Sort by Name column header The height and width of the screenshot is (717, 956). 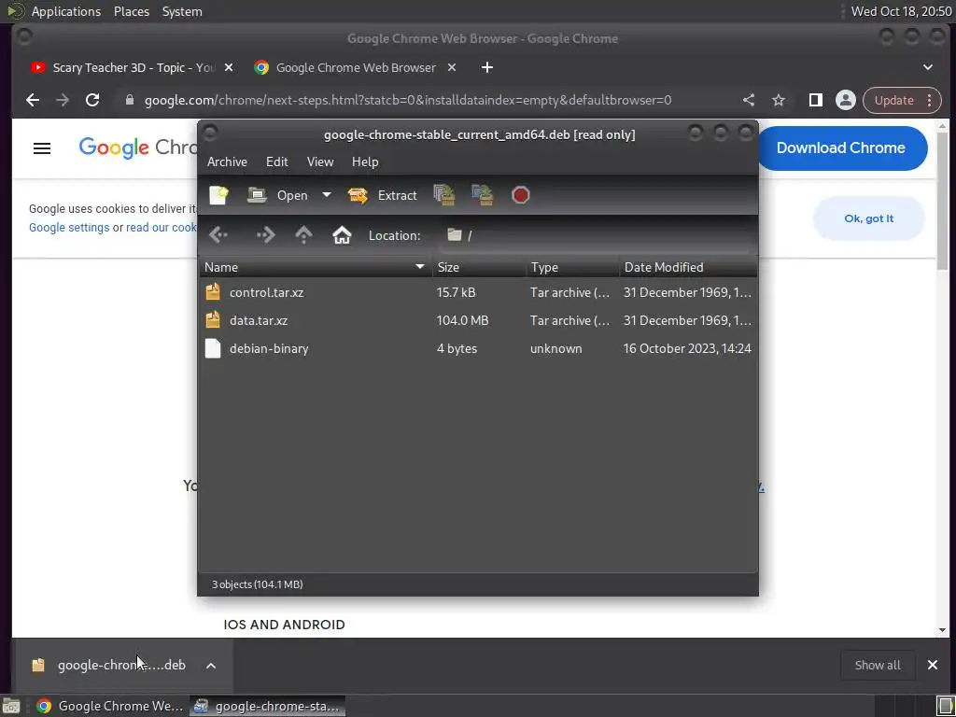click(316, 267)
